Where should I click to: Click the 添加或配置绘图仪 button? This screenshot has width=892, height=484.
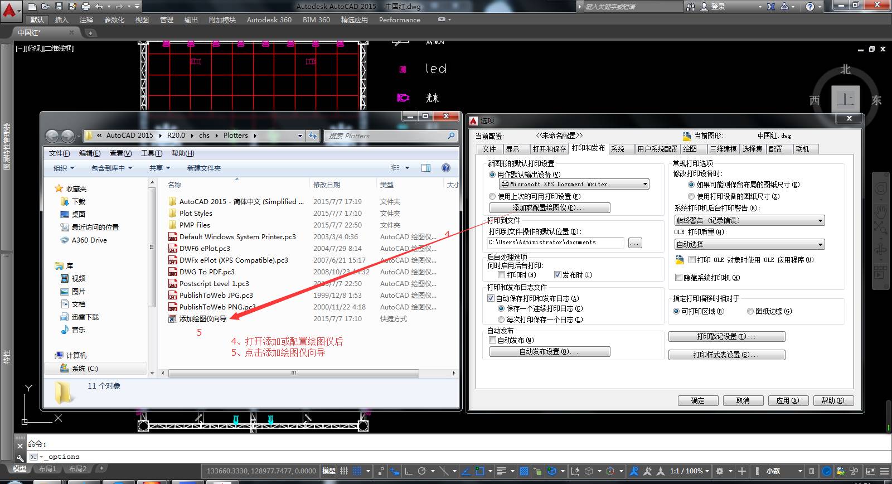(550, 207)
